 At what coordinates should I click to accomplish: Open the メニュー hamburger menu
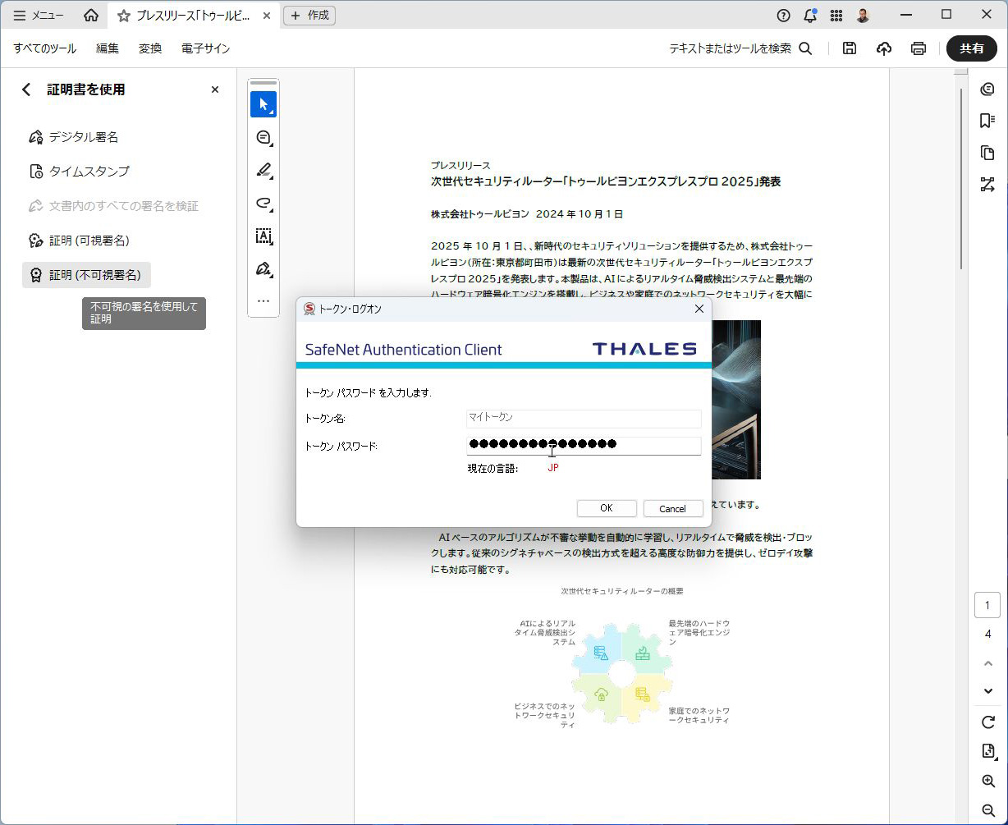(x=39, y=16)
